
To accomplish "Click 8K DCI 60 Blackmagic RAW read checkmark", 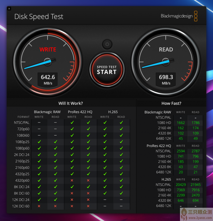I will tap(56, 193).
